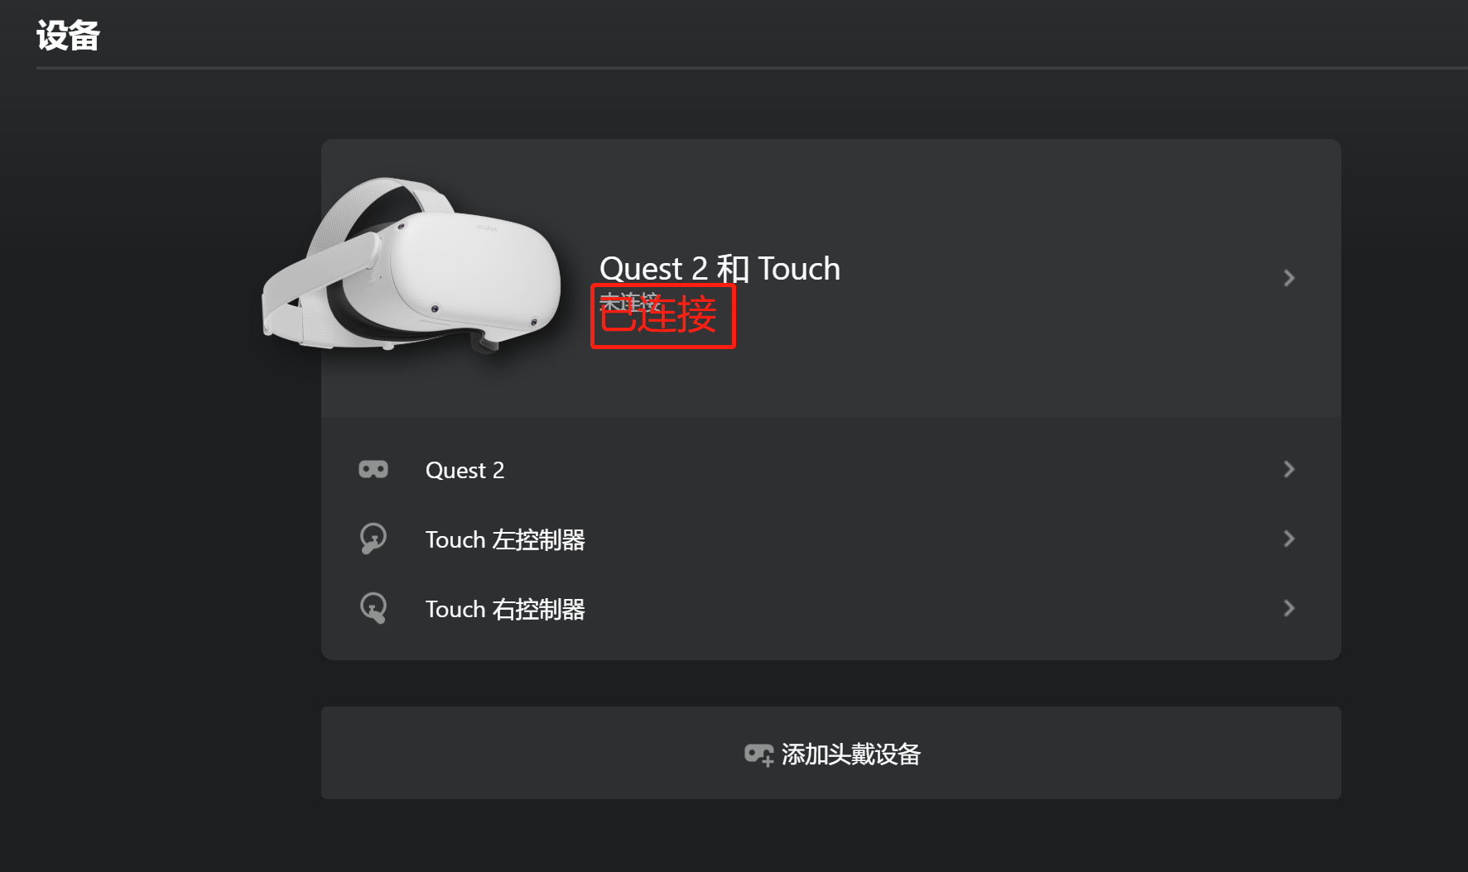Open the Touch 右控制器 list row

click(x=506, y=608)
